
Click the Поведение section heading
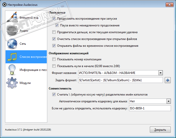(x=57, y=13)
